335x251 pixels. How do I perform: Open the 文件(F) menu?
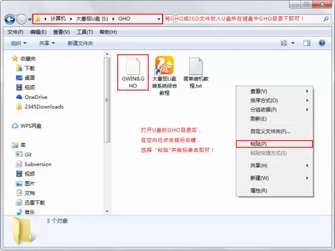pos(15,32)
